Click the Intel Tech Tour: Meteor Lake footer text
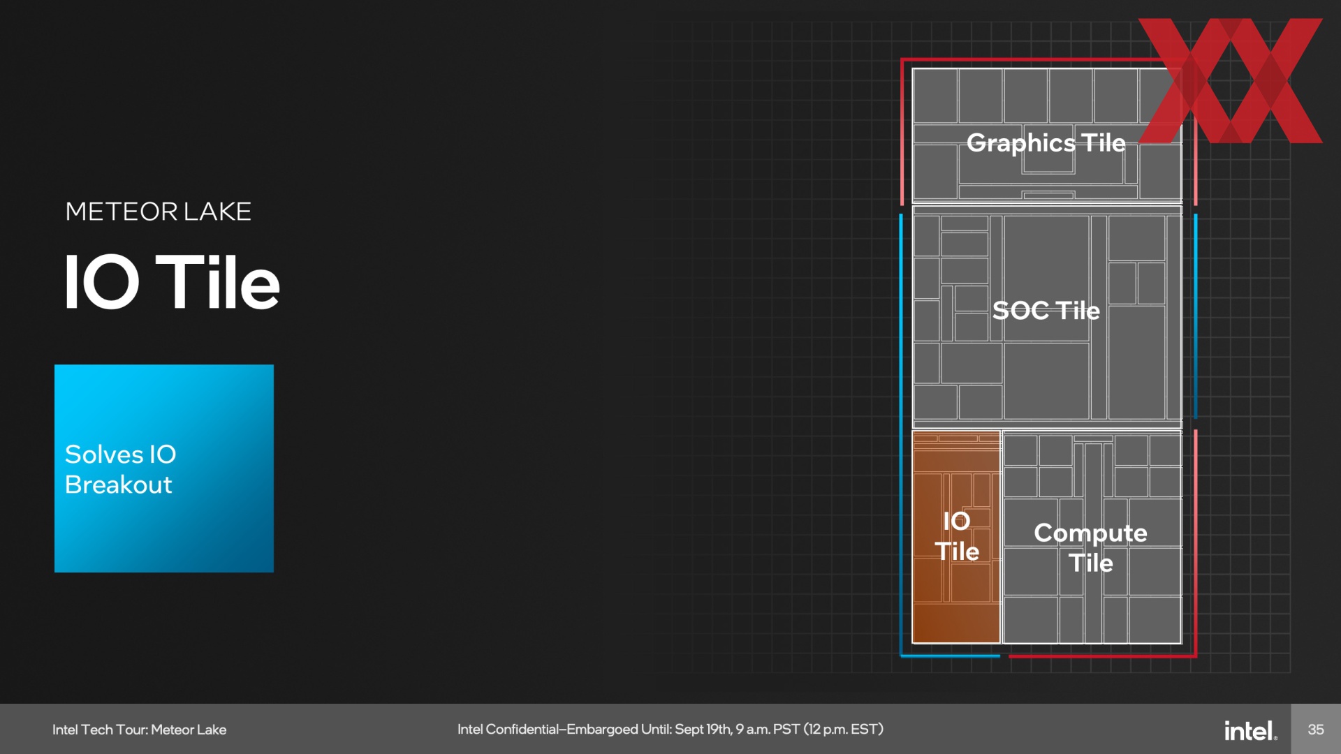This screenshot has height=754, width=1341. click(139, 730)
